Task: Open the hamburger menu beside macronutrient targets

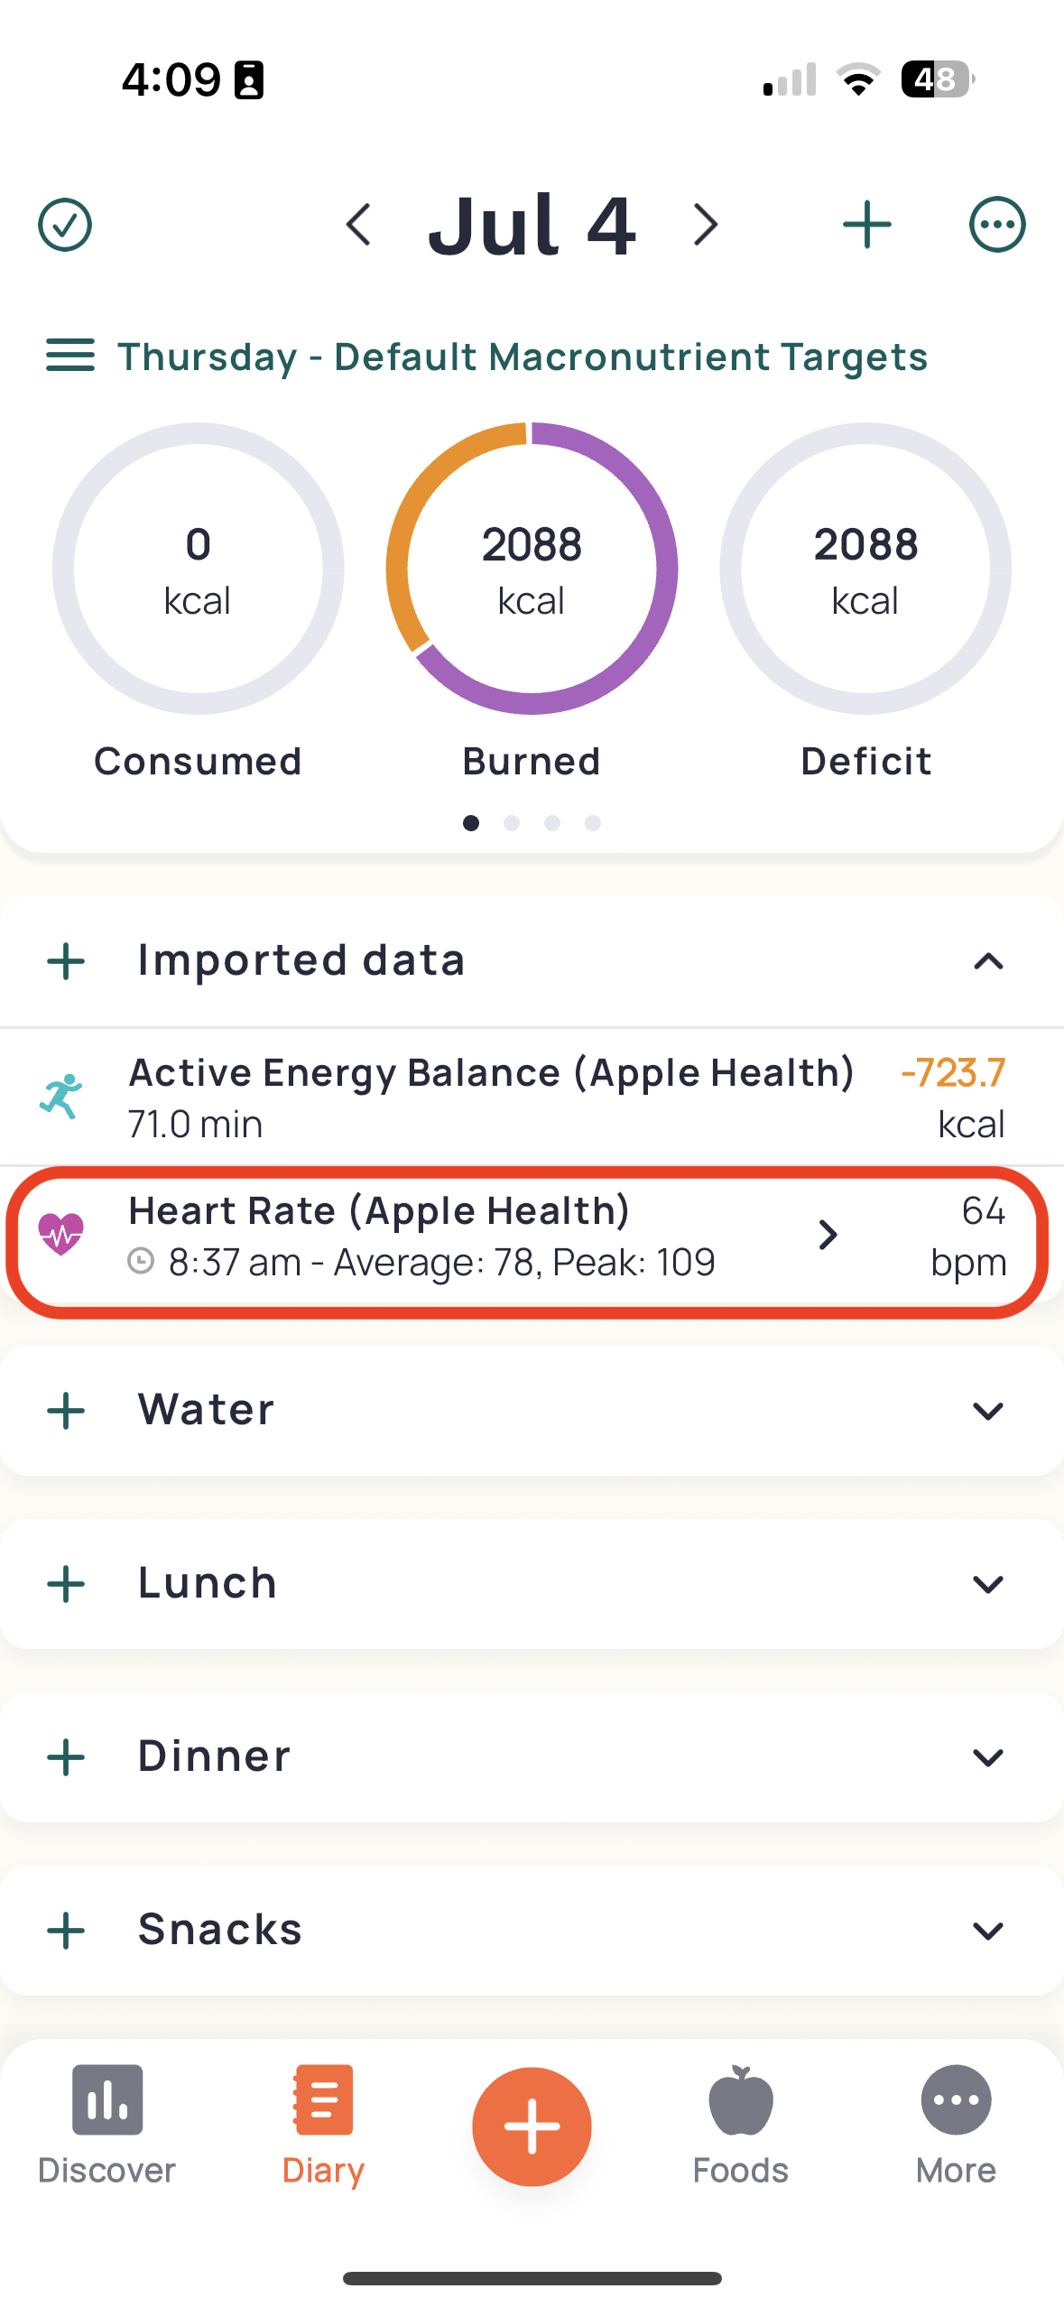Action: [70, 356]
